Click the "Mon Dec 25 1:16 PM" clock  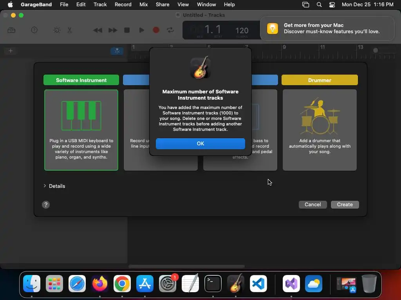367,4
